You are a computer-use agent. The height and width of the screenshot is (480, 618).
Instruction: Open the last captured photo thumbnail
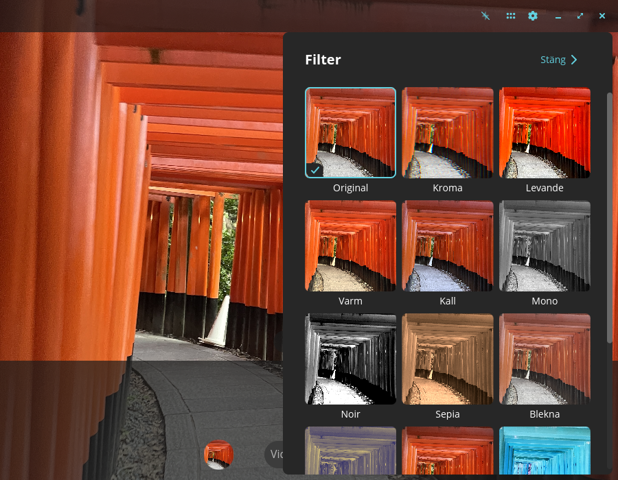(x=219, y=455)
